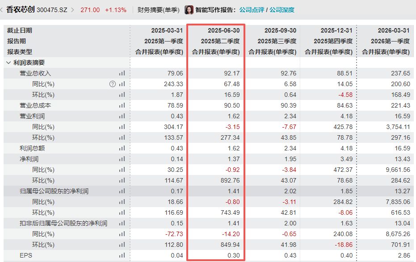This screenshot has height=262, width=416.
Task: Go to next stock with right arrow
Action: 73,10
